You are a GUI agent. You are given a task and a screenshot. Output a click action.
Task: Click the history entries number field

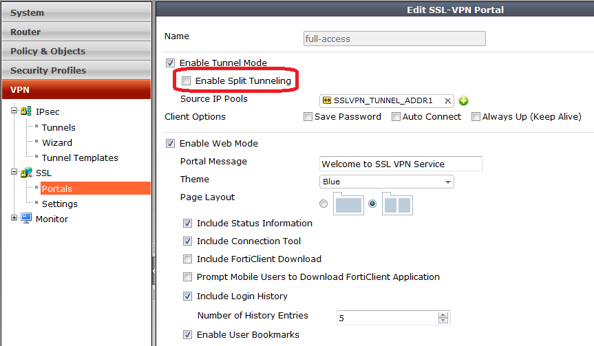coord(393,318)
